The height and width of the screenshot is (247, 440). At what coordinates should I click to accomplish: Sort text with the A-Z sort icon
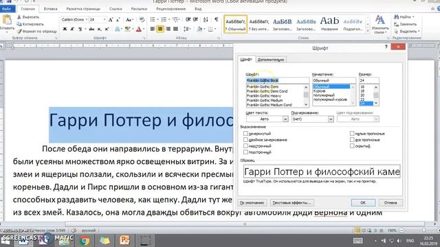pos(206,19)
